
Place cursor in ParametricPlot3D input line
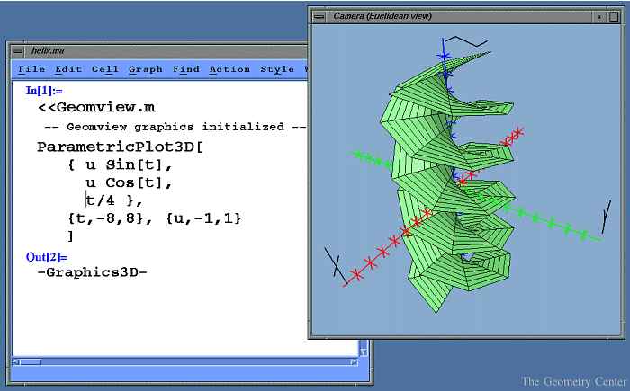point(120,147)
